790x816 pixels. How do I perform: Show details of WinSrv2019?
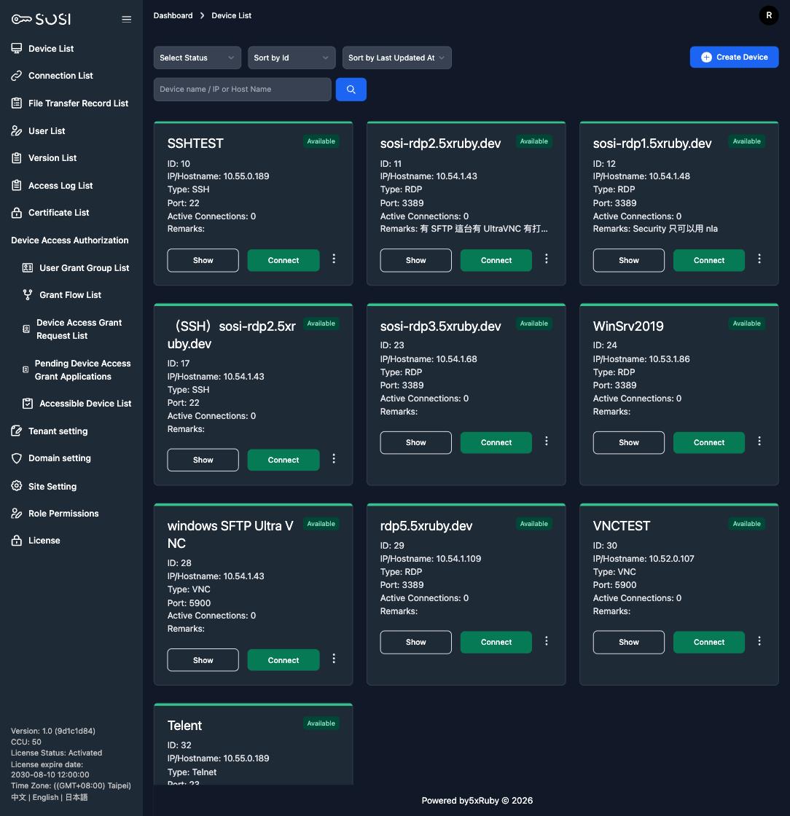[629, 442]
